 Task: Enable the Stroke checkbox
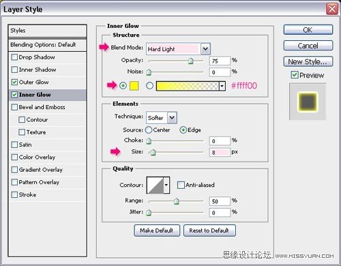click(x=14, y=194)
